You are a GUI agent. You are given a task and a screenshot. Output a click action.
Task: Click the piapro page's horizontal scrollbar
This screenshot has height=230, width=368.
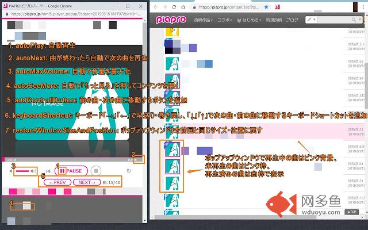click(x=235, y=217)
